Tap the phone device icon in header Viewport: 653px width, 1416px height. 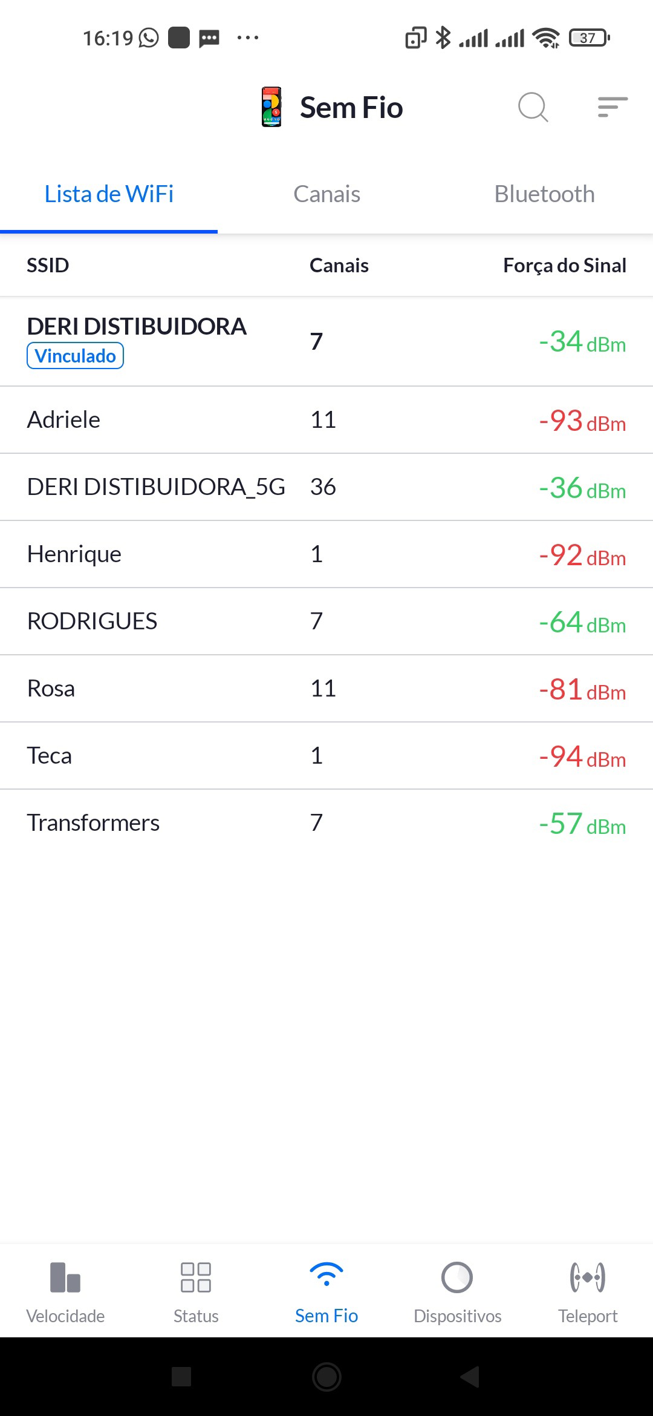click(271, 107)
